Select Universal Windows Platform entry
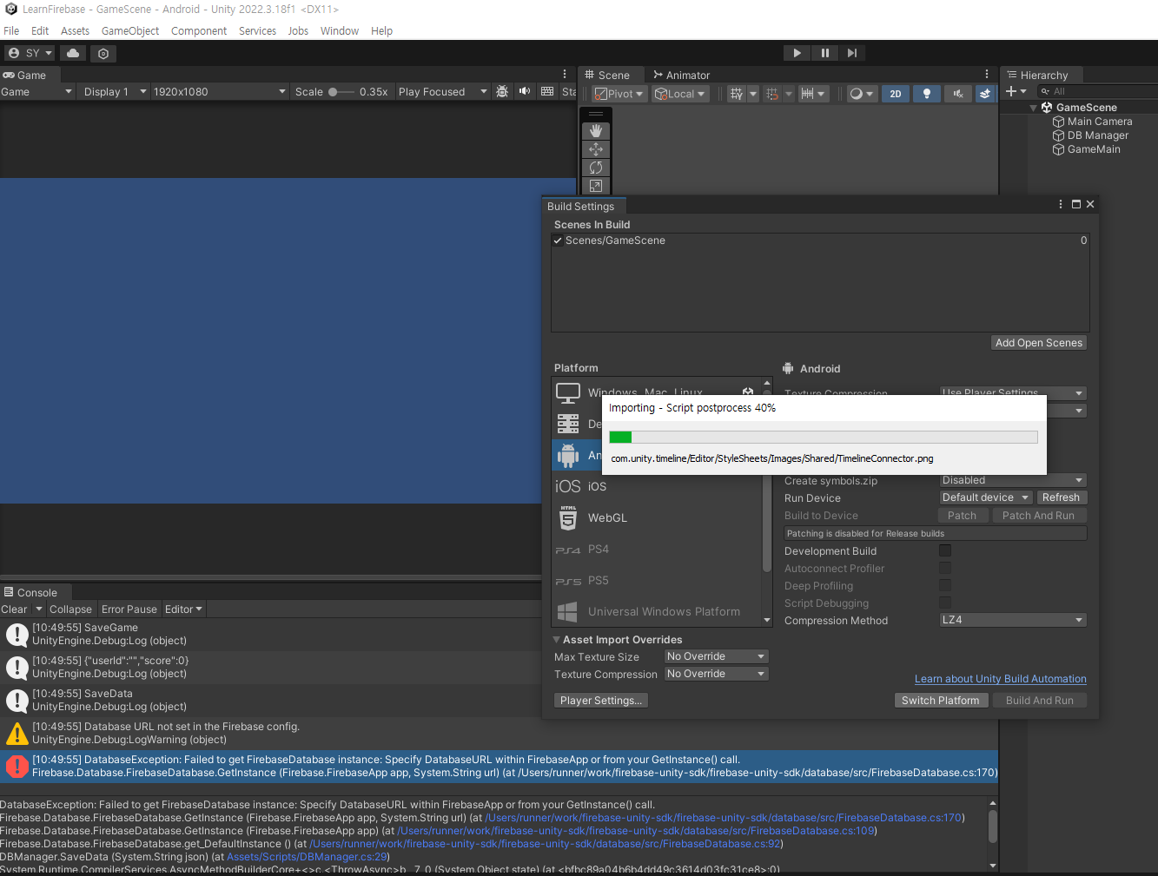This screenshot has width=1158, height=876. point(657,611)
